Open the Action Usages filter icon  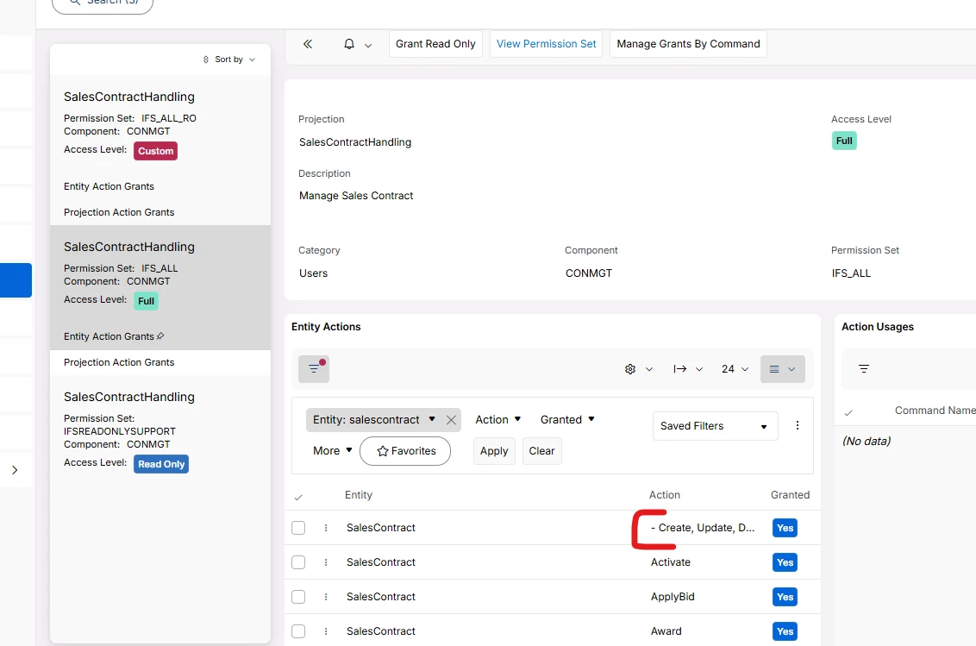[864, 369]
